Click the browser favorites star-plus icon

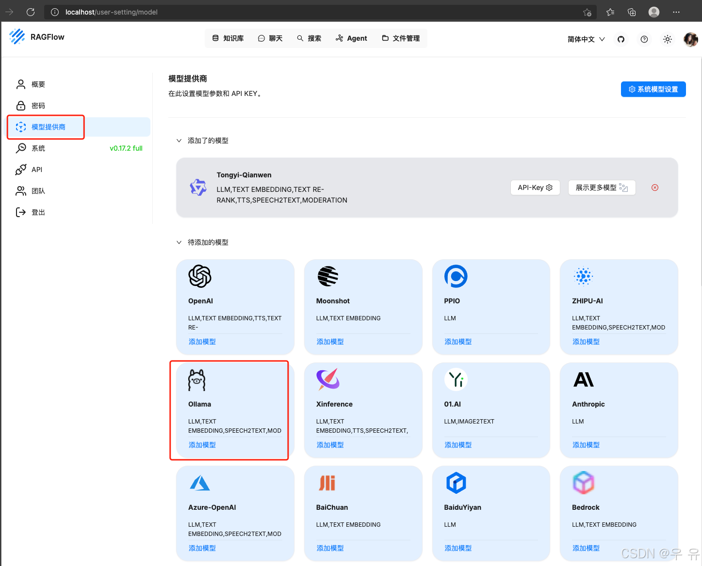pyautogui.click(x=587, y=12)
